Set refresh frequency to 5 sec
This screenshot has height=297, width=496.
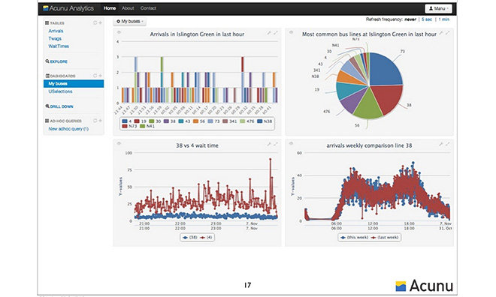click(427, 19)
